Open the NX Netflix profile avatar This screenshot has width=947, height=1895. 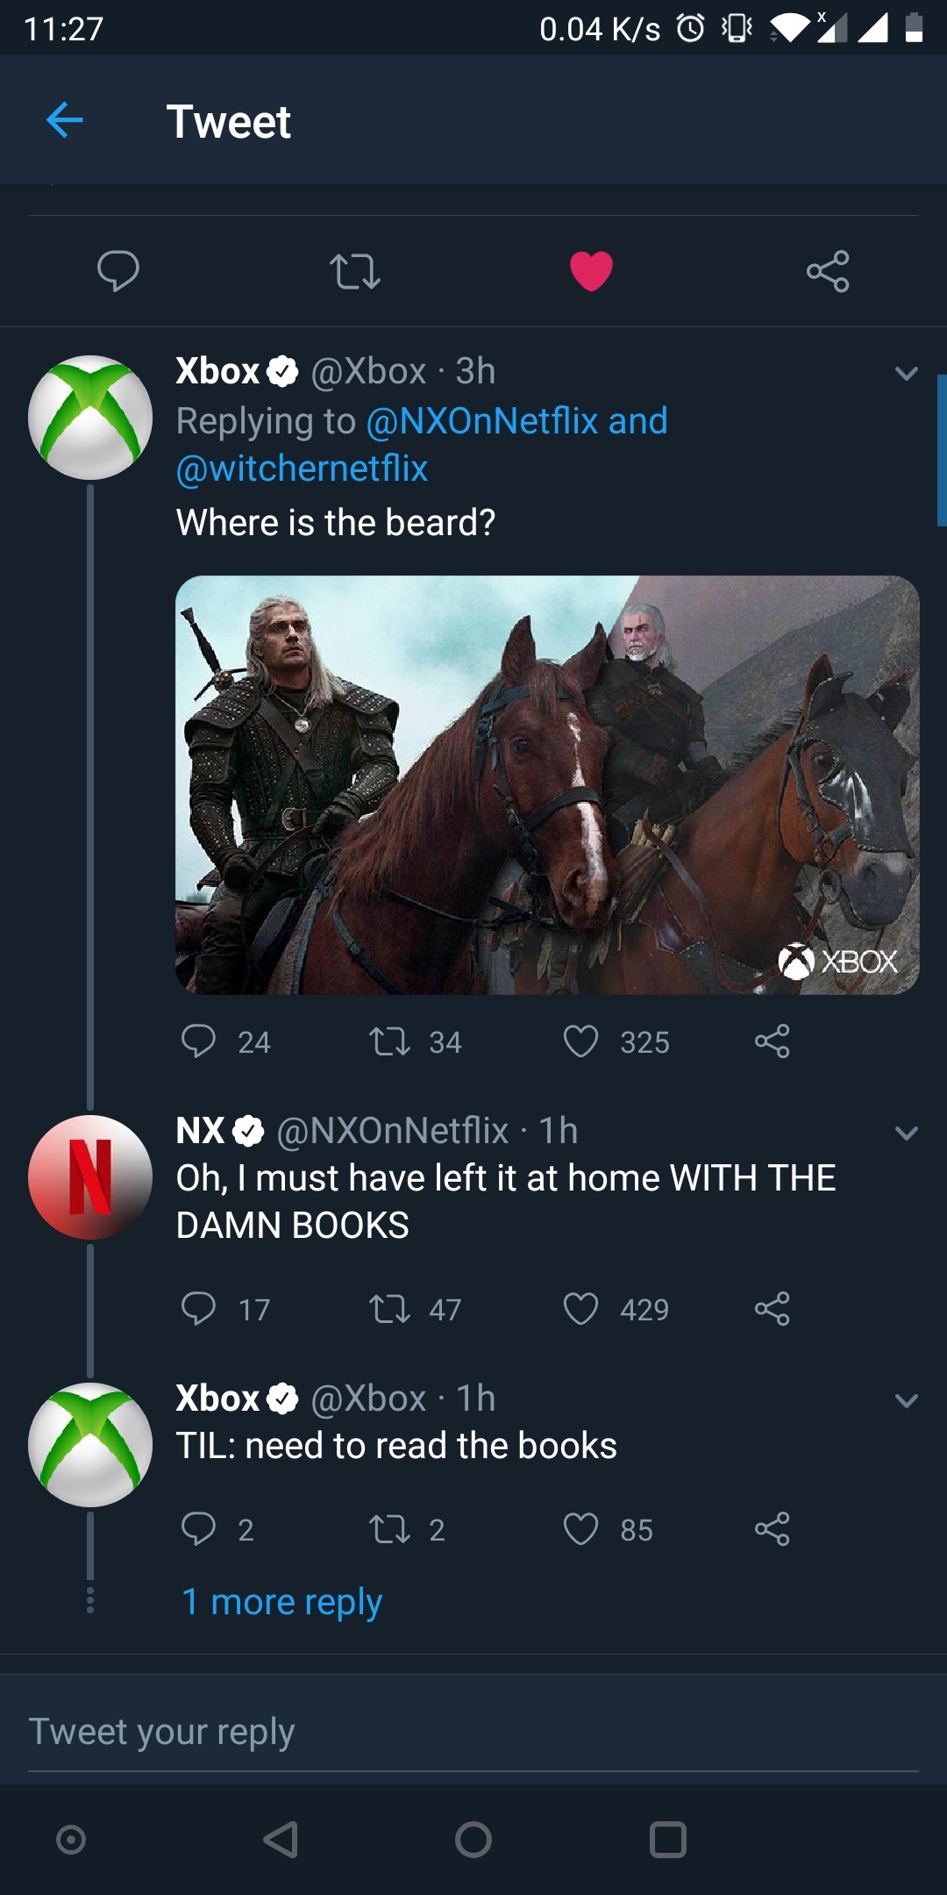90,1177
